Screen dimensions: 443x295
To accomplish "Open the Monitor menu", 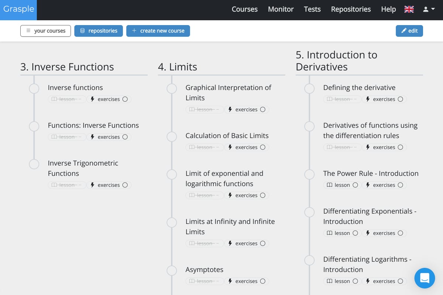I will (281, 10).
